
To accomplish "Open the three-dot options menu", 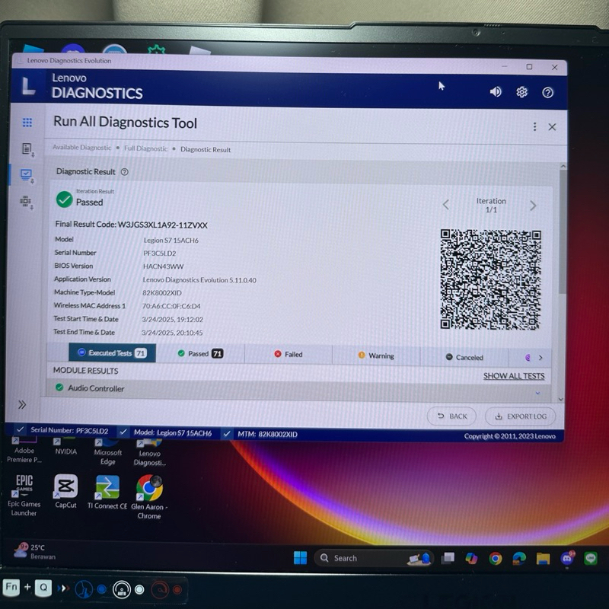I will click(535, 126).
